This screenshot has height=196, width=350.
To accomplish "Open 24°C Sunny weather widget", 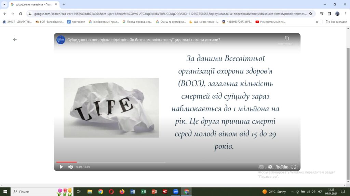I will (x=274, y=192).
